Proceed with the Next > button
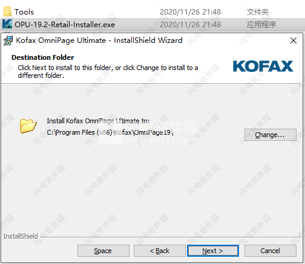The height and width of the screenshot is (264, 305). 213,251
